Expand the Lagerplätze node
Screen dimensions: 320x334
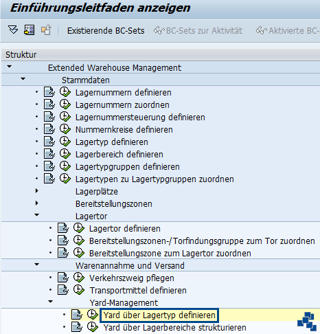37,191
